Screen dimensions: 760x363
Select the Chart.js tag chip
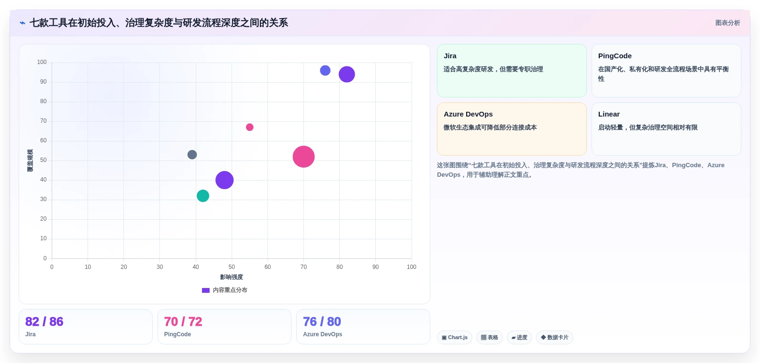click(x=455, y=338)
